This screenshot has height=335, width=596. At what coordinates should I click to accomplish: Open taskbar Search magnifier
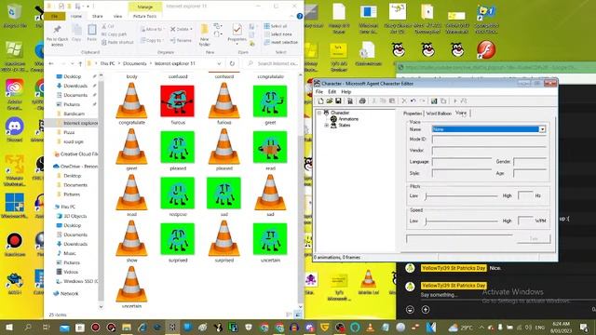tap(28, 327)
